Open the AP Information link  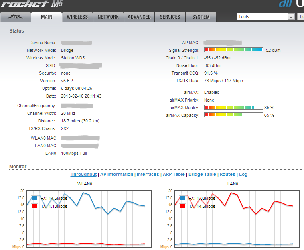(x=117, y=174)
